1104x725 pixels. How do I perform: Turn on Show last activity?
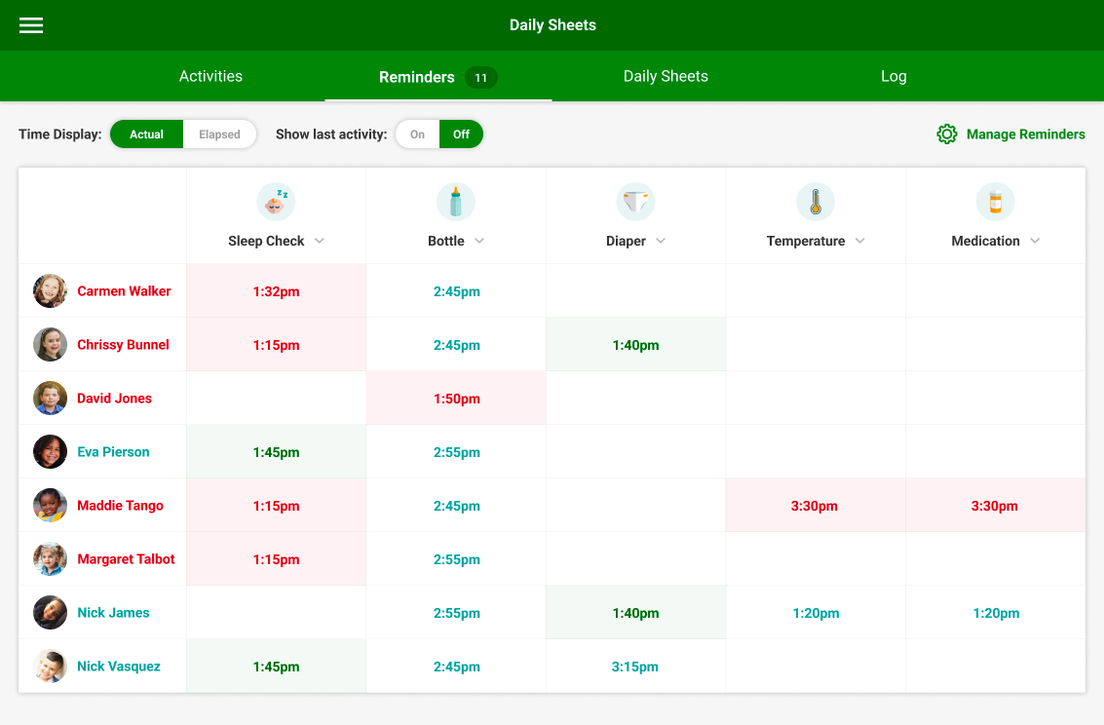point(417,134)
